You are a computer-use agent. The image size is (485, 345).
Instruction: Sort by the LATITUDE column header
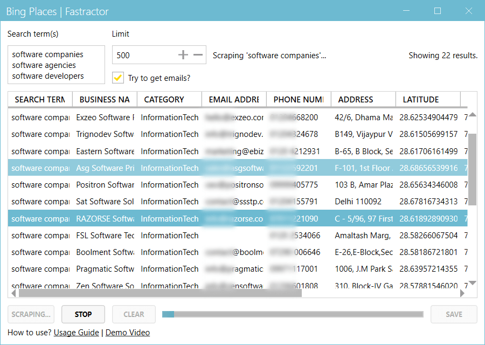428,99
